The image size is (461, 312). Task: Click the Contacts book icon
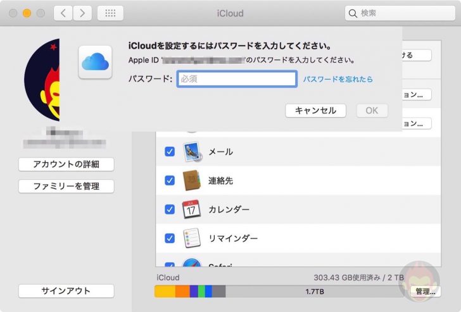pos(192,180)
